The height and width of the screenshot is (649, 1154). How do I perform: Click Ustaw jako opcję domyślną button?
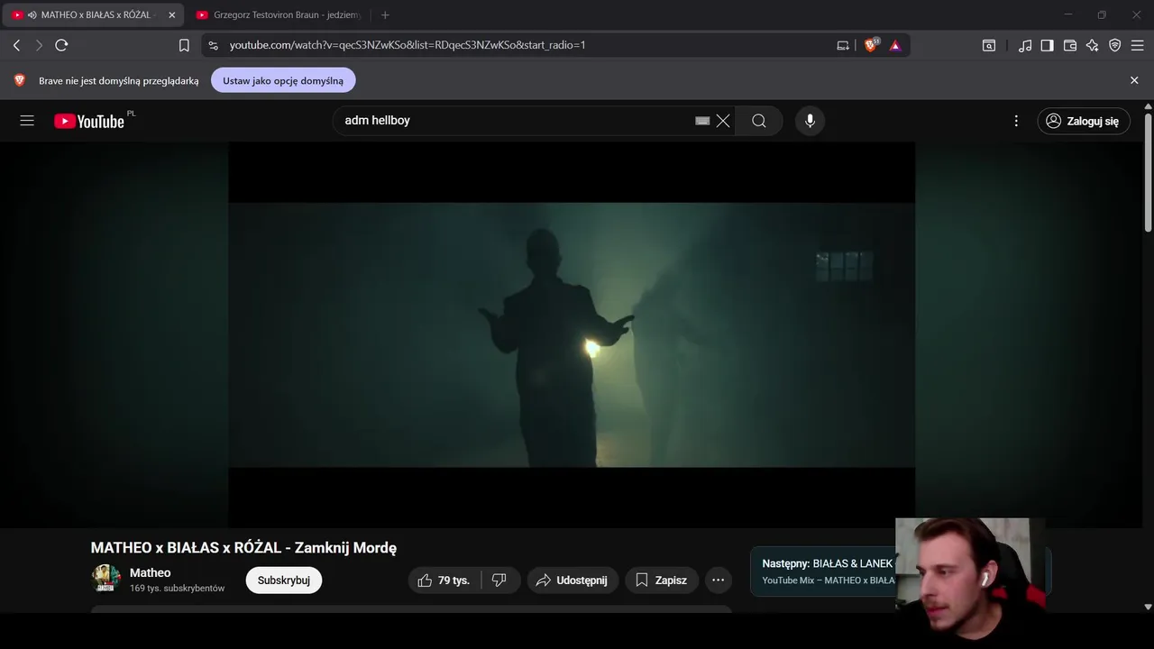[283, 80]
